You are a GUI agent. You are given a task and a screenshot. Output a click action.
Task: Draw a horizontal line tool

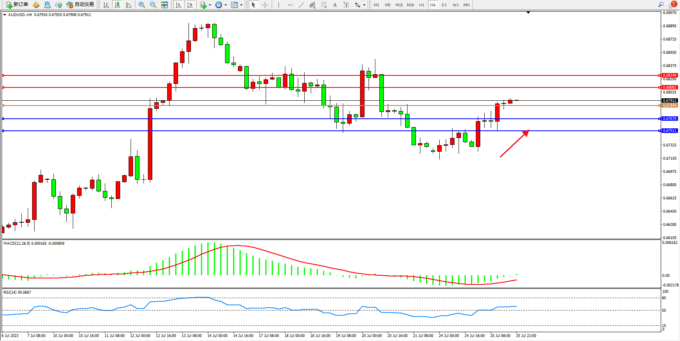click(x=290, y=5)
